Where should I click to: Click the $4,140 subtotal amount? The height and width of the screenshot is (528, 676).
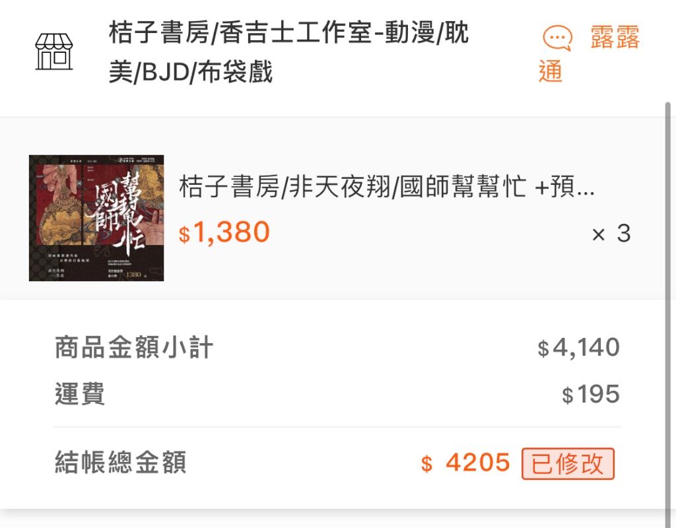(578, 347)
